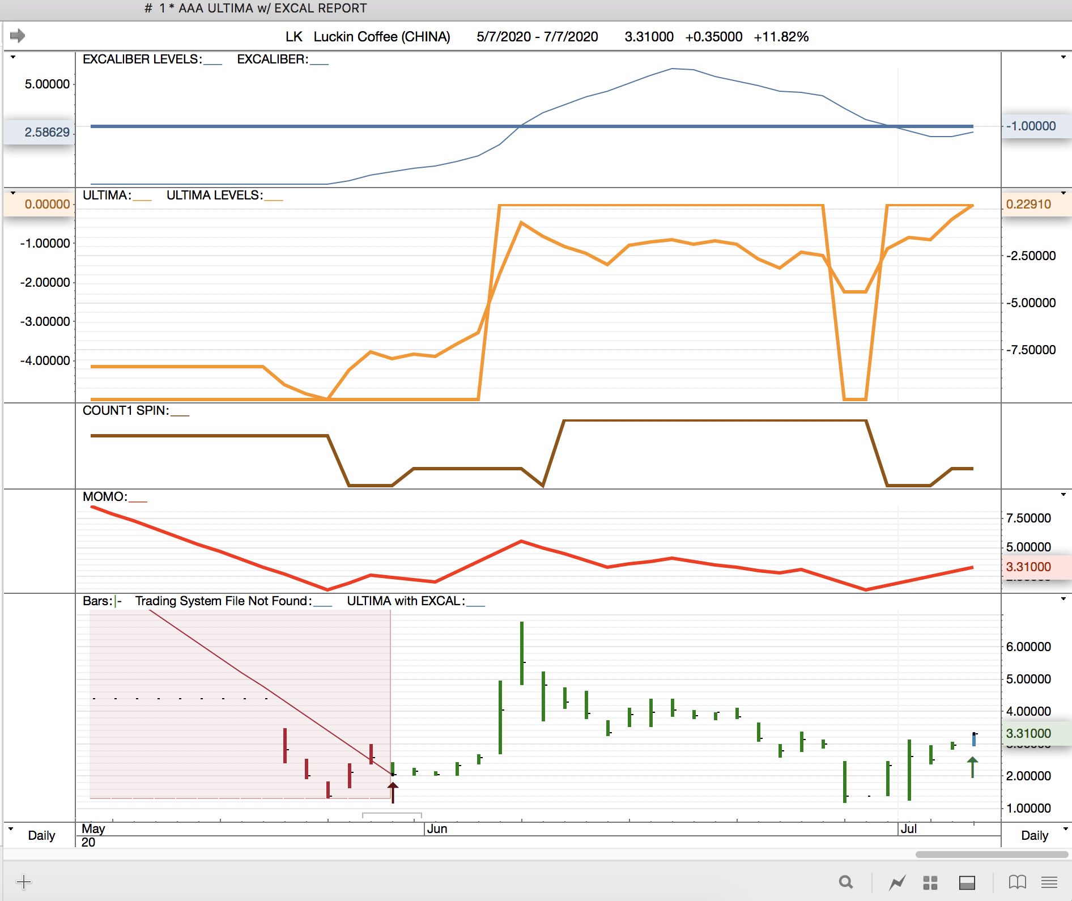Image resolution: width=1072 pixels, height=901 pixels.
Task: Open right scale dropdown of MOMO pane
Action: point(1064,495)
